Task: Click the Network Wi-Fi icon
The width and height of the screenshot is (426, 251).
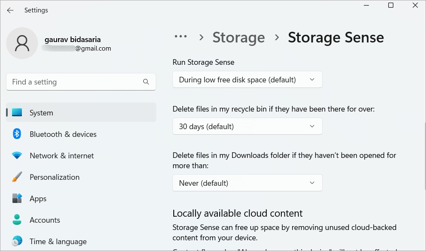Action: coord(17,156)
